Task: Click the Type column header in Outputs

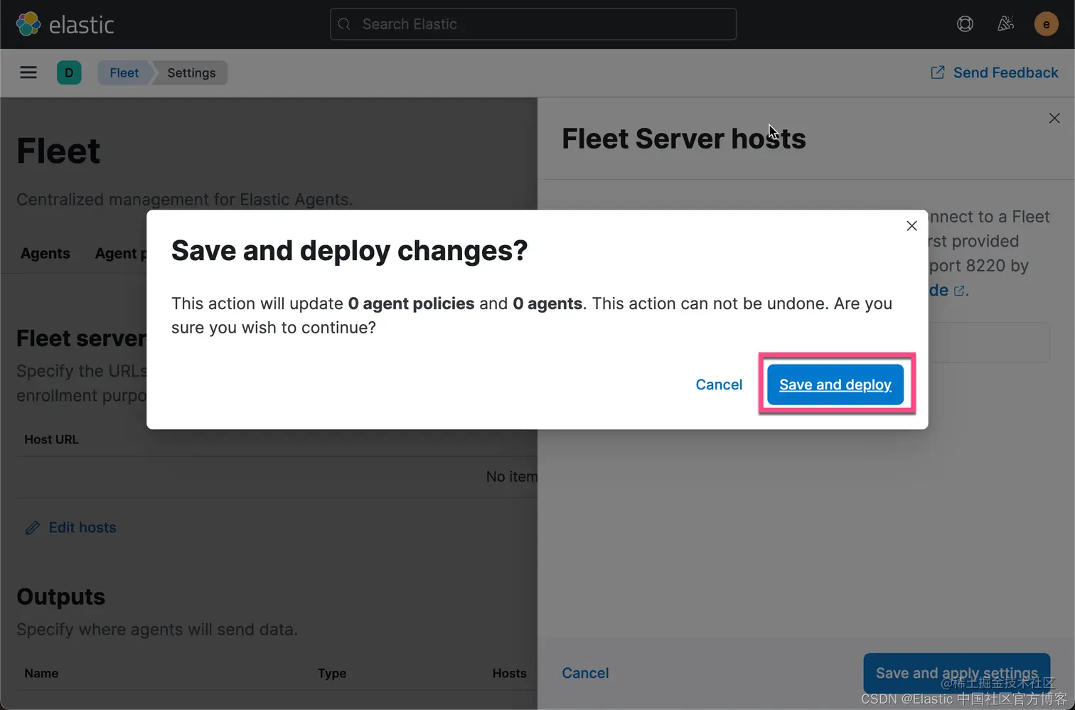Action: pos(332,673)
